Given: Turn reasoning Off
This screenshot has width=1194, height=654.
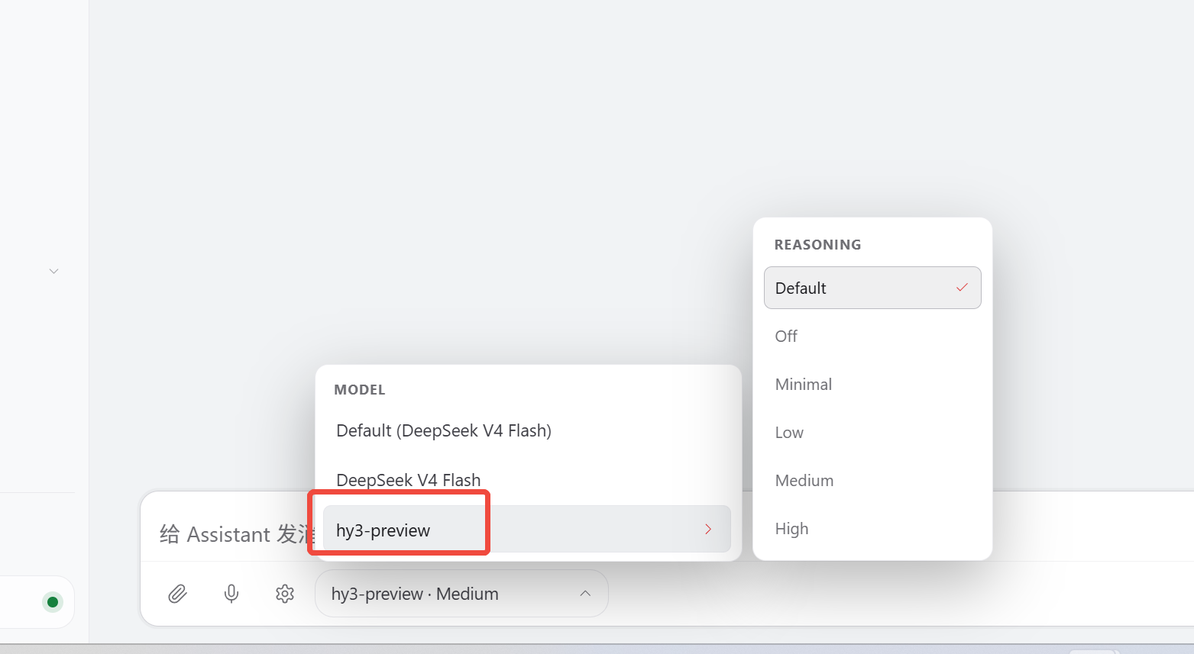Looking at the screenshot, I should 872,336.
